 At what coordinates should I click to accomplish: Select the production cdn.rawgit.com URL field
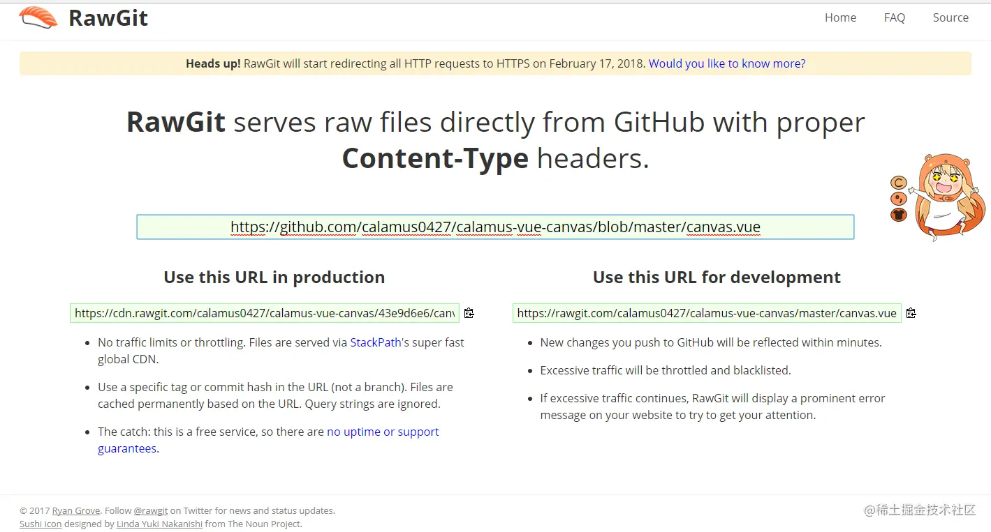(265, 313)
